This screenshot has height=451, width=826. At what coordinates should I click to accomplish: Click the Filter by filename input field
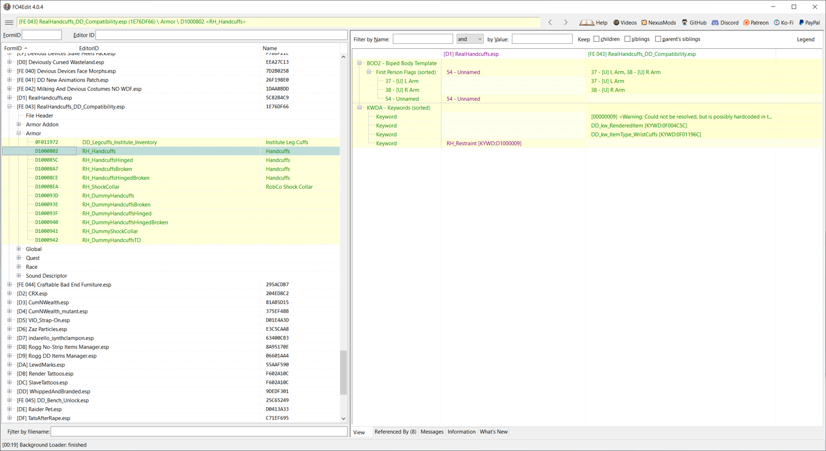click(x=199, y=432)
